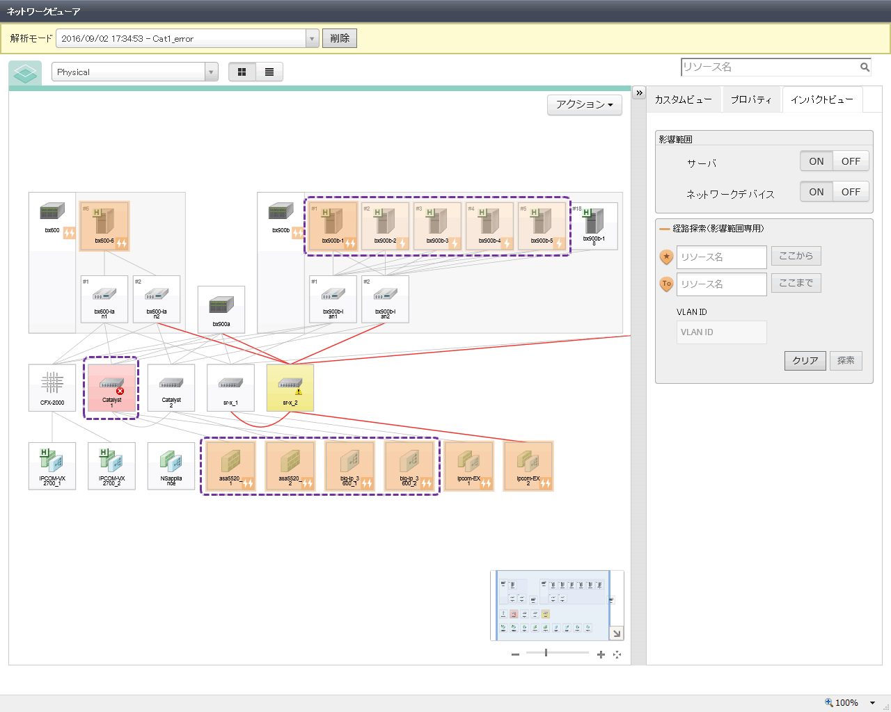891x712 pixels.
Task: Collapse the right side panel
Action: (x=639, y=92)
